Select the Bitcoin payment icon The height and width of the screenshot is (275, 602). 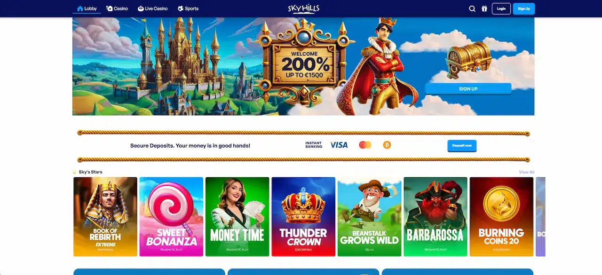pyautogui.click(x=387, y=145)
